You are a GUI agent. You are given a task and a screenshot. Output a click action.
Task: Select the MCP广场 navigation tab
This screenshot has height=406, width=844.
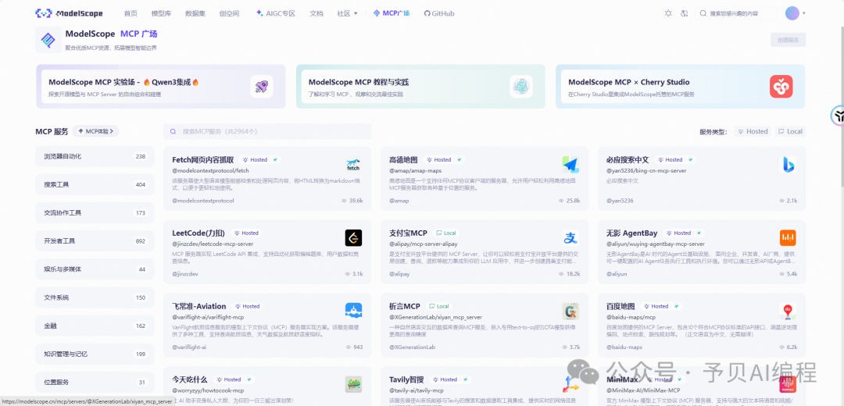392,13
